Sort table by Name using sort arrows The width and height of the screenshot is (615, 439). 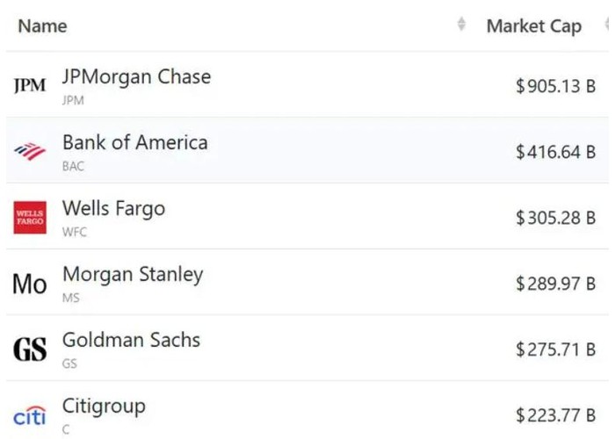pos(461,25)
